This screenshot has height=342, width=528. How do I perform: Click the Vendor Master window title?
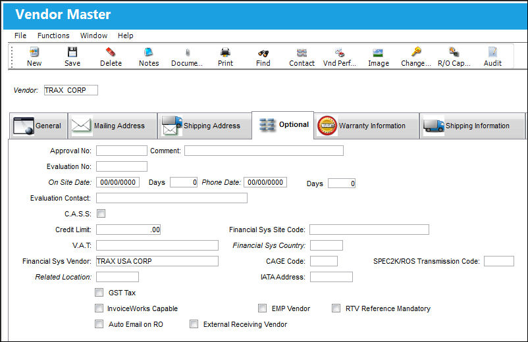click(x=63, y=14)
